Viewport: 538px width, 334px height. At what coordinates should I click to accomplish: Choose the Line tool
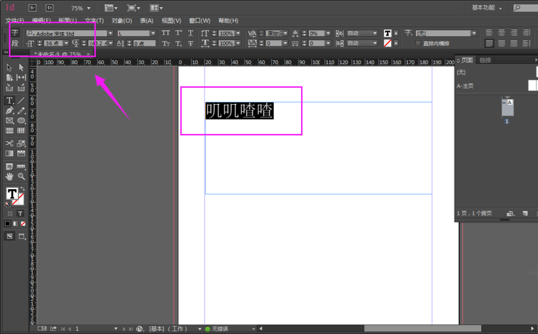pyautogui.click(x=21, y=100)
